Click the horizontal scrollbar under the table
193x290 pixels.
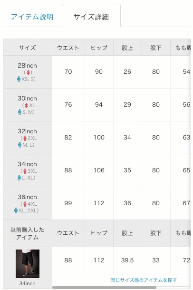(105, 288)
